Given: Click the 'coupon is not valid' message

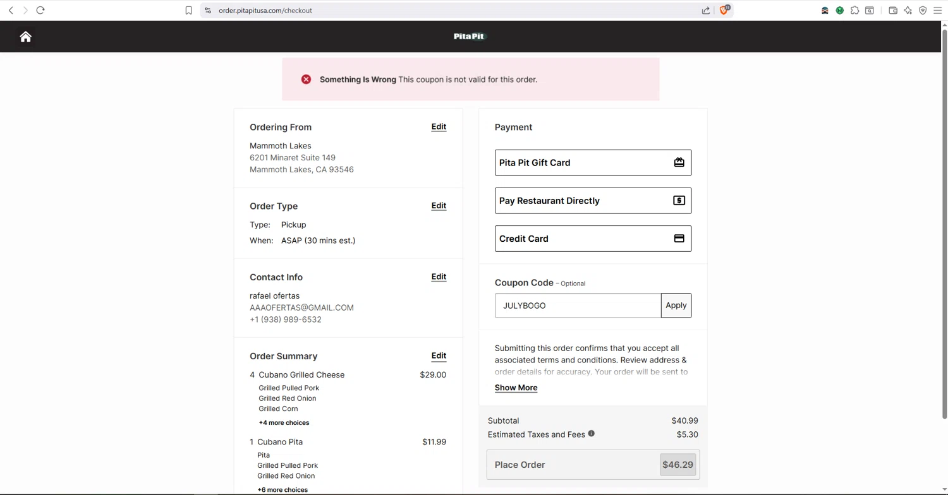Looking at the screenshot, I should pyautogui.click(x=468, y=80).
